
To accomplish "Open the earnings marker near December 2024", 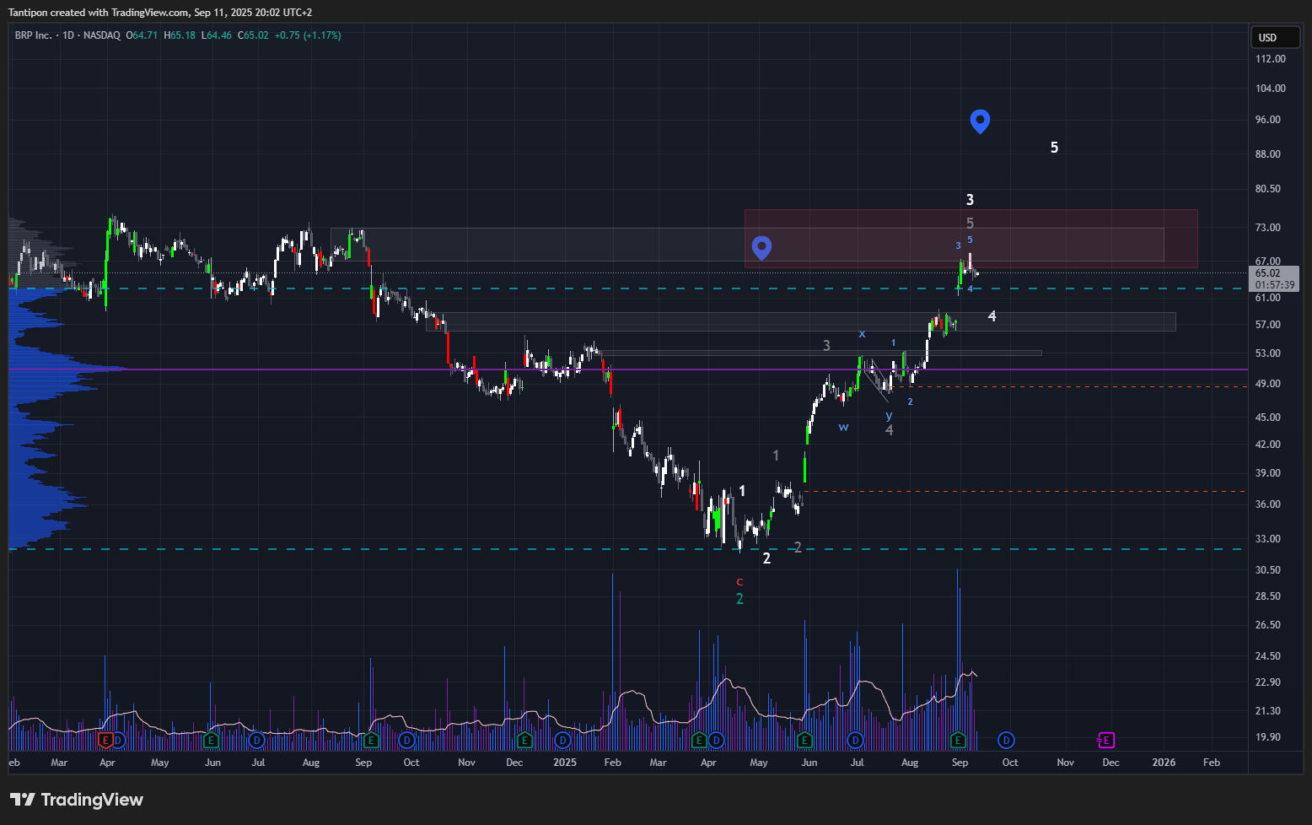I will pyautogui.click(x=524, y=740).
